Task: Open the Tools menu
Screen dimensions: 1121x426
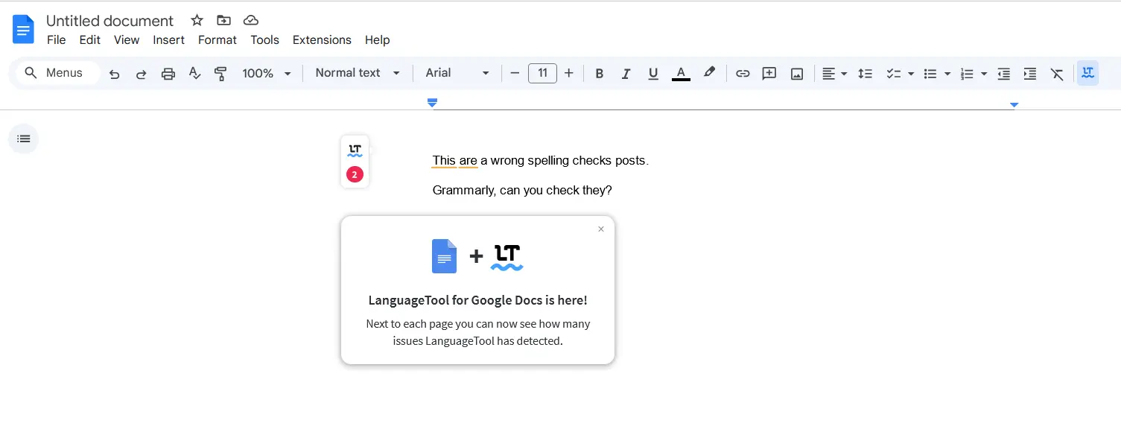Action: point(264,40)
